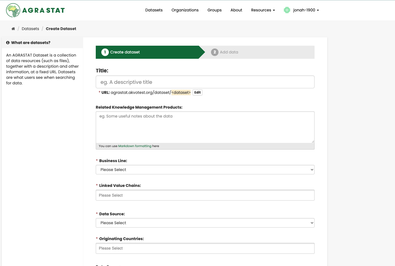Open the Datasets menu item
The height and width of the screenshot is (266, 395).
(x=154, y=10)
